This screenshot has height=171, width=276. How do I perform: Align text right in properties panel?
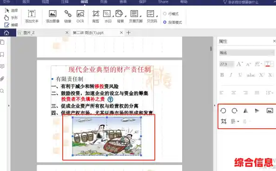(x=245, y=92)
